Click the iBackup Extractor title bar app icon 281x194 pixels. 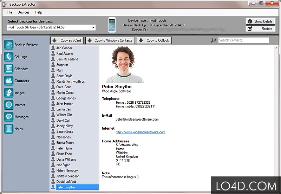[5, 4]
